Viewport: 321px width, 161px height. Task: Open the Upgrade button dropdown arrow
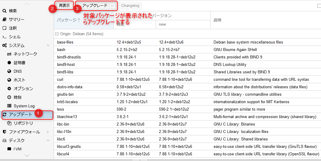click(112, 6)
